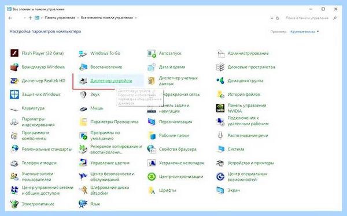347x216 pixels.
Task: Click the Шрифты fonts icon
Action: tap(152, 191)
